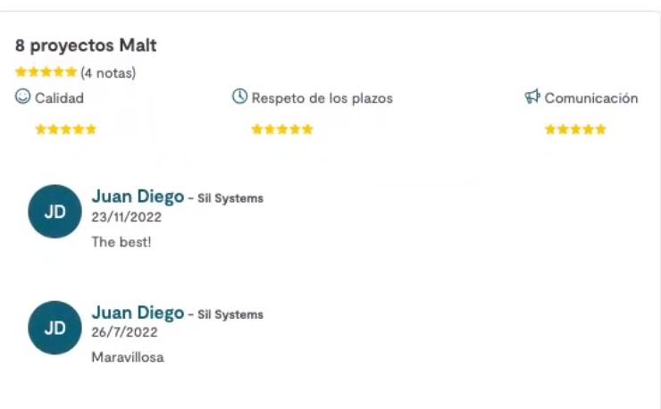Click the "Calidad" label

(x=59, y=98)
